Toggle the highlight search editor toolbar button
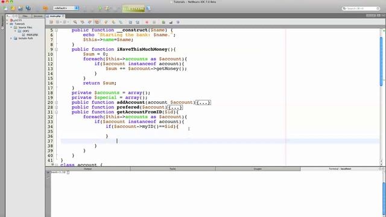Screen dimensions: 386x217 click(97, 22)
